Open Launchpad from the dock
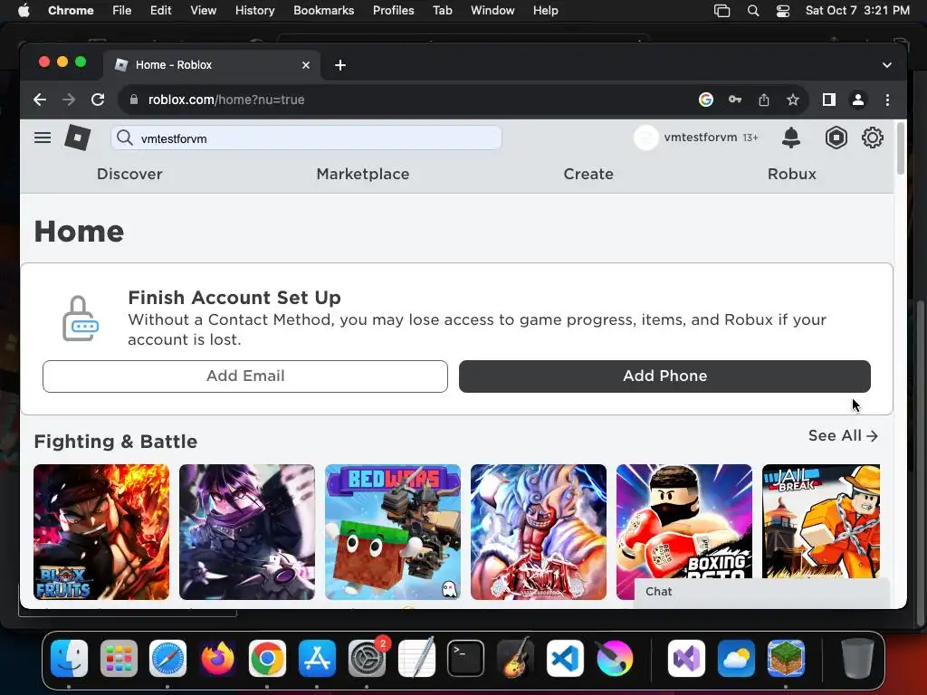 (119, 658)
